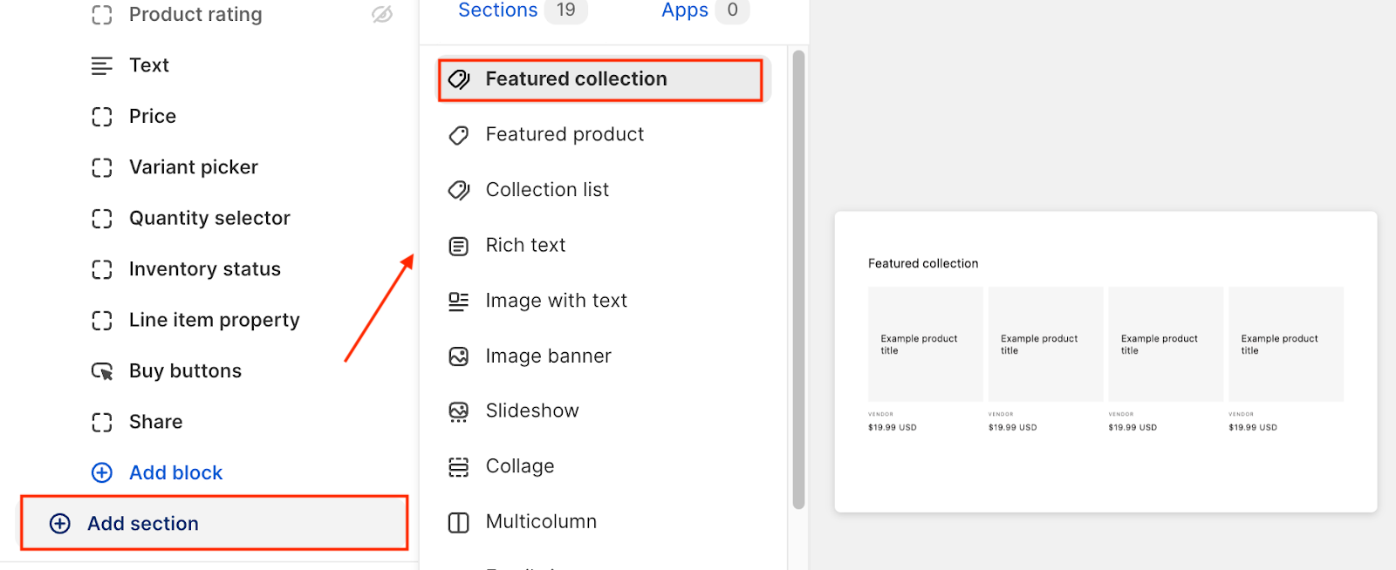Select the Quantity selector block
Screen dimensions: 1396x570
pos(209,218)
